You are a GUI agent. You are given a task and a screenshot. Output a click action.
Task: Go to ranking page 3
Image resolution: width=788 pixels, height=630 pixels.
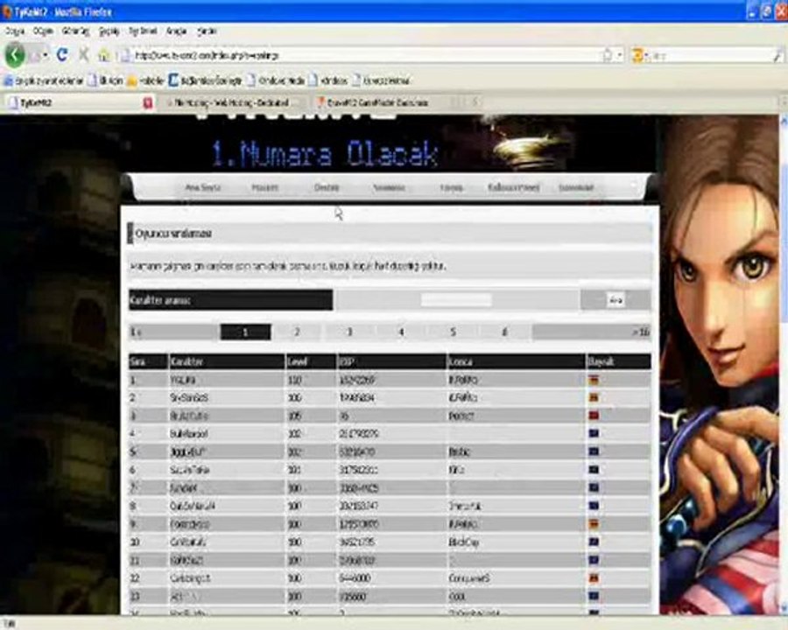click(x=349, y=332)
